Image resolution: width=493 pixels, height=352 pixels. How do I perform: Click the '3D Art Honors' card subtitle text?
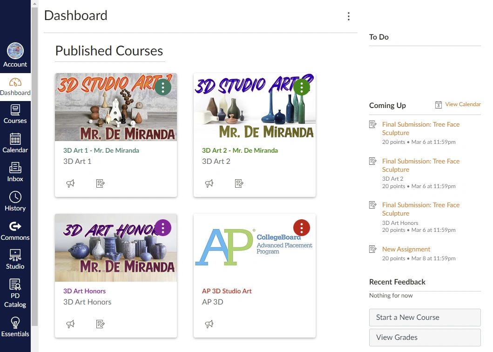click(88, 302)
